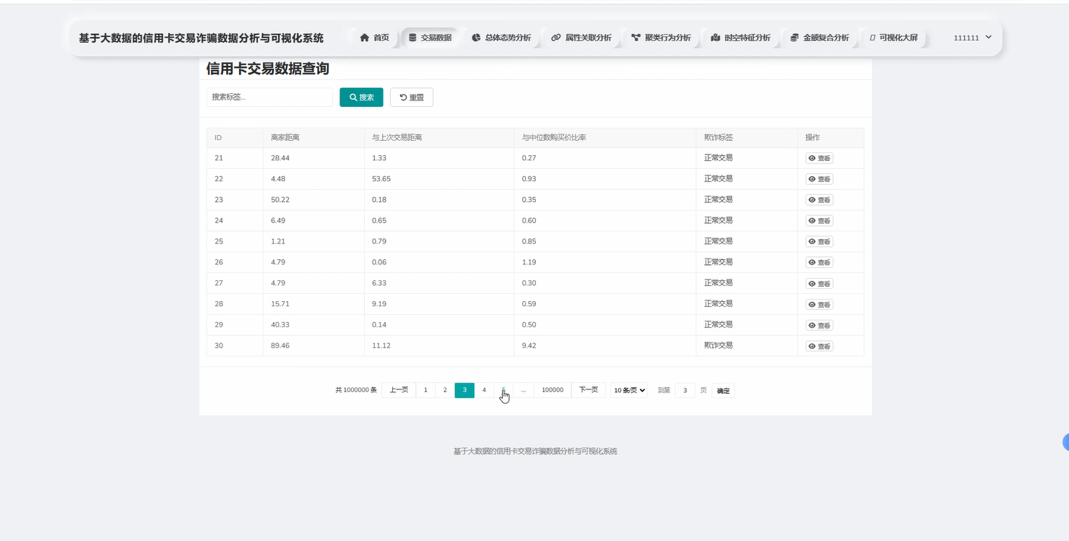Open the 属性关联分析 tab
1069x541 pixels.
click(x=581, y=38)
